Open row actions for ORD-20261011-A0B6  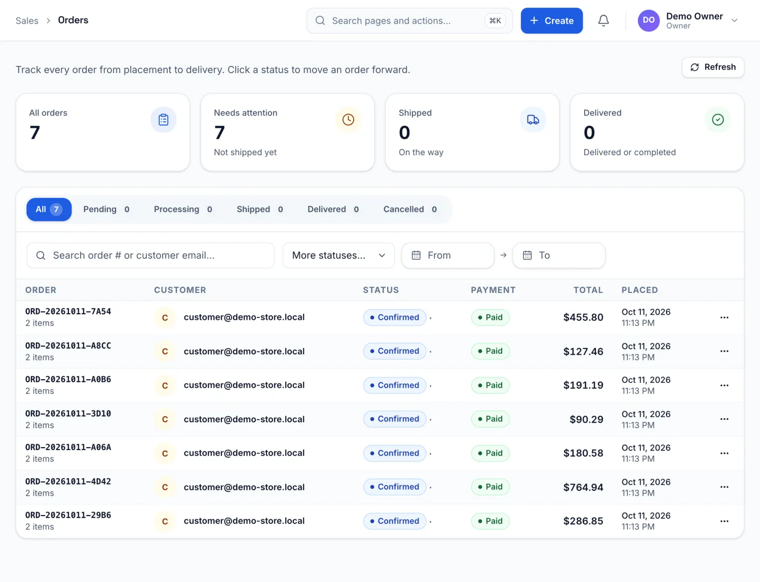coord(725,385)
